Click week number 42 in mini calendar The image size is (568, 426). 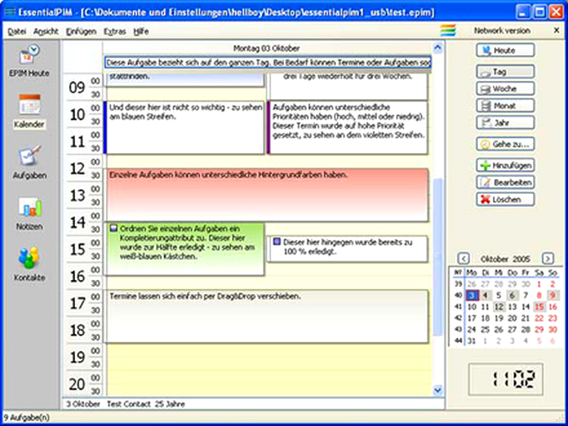coord(458,318)
